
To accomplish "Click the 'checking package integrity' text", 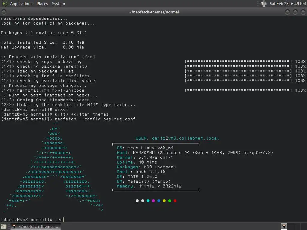I will [52, 66].
